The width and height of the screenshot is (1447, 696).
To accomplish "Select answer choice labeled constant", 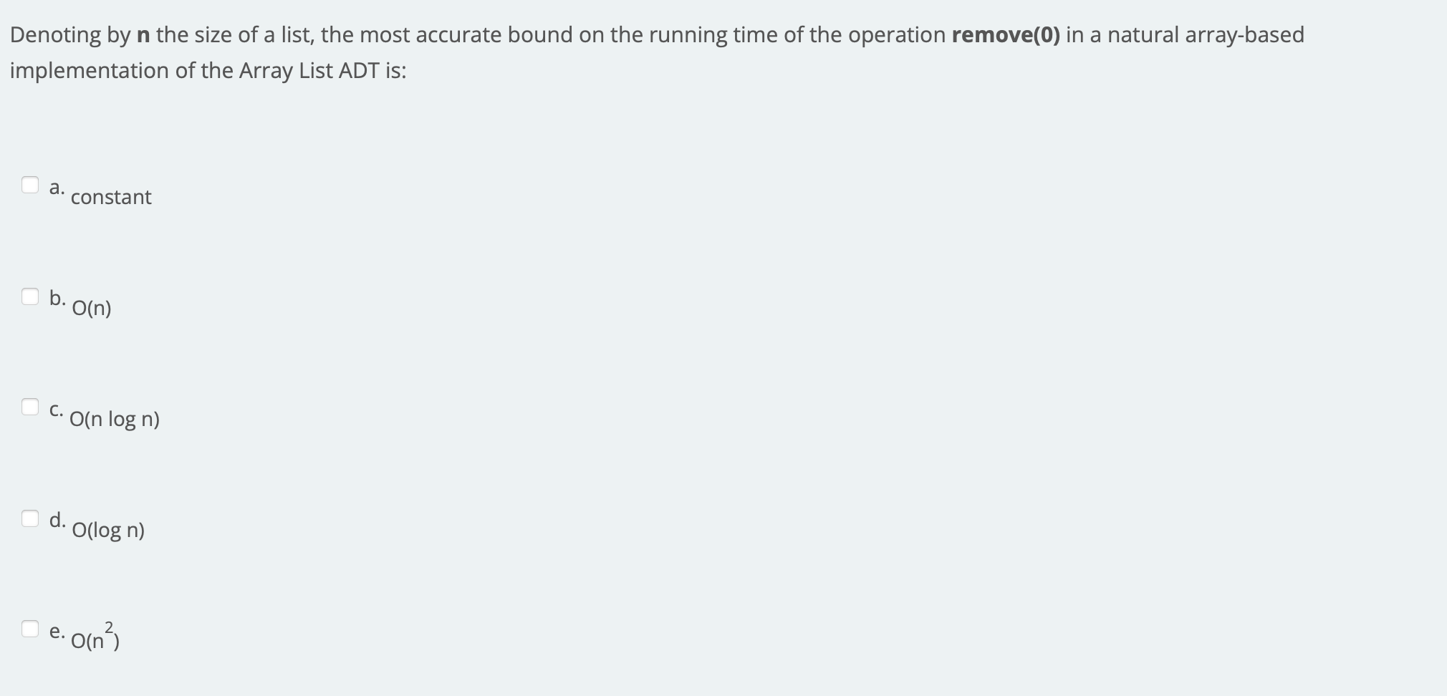I will [112, 198].
